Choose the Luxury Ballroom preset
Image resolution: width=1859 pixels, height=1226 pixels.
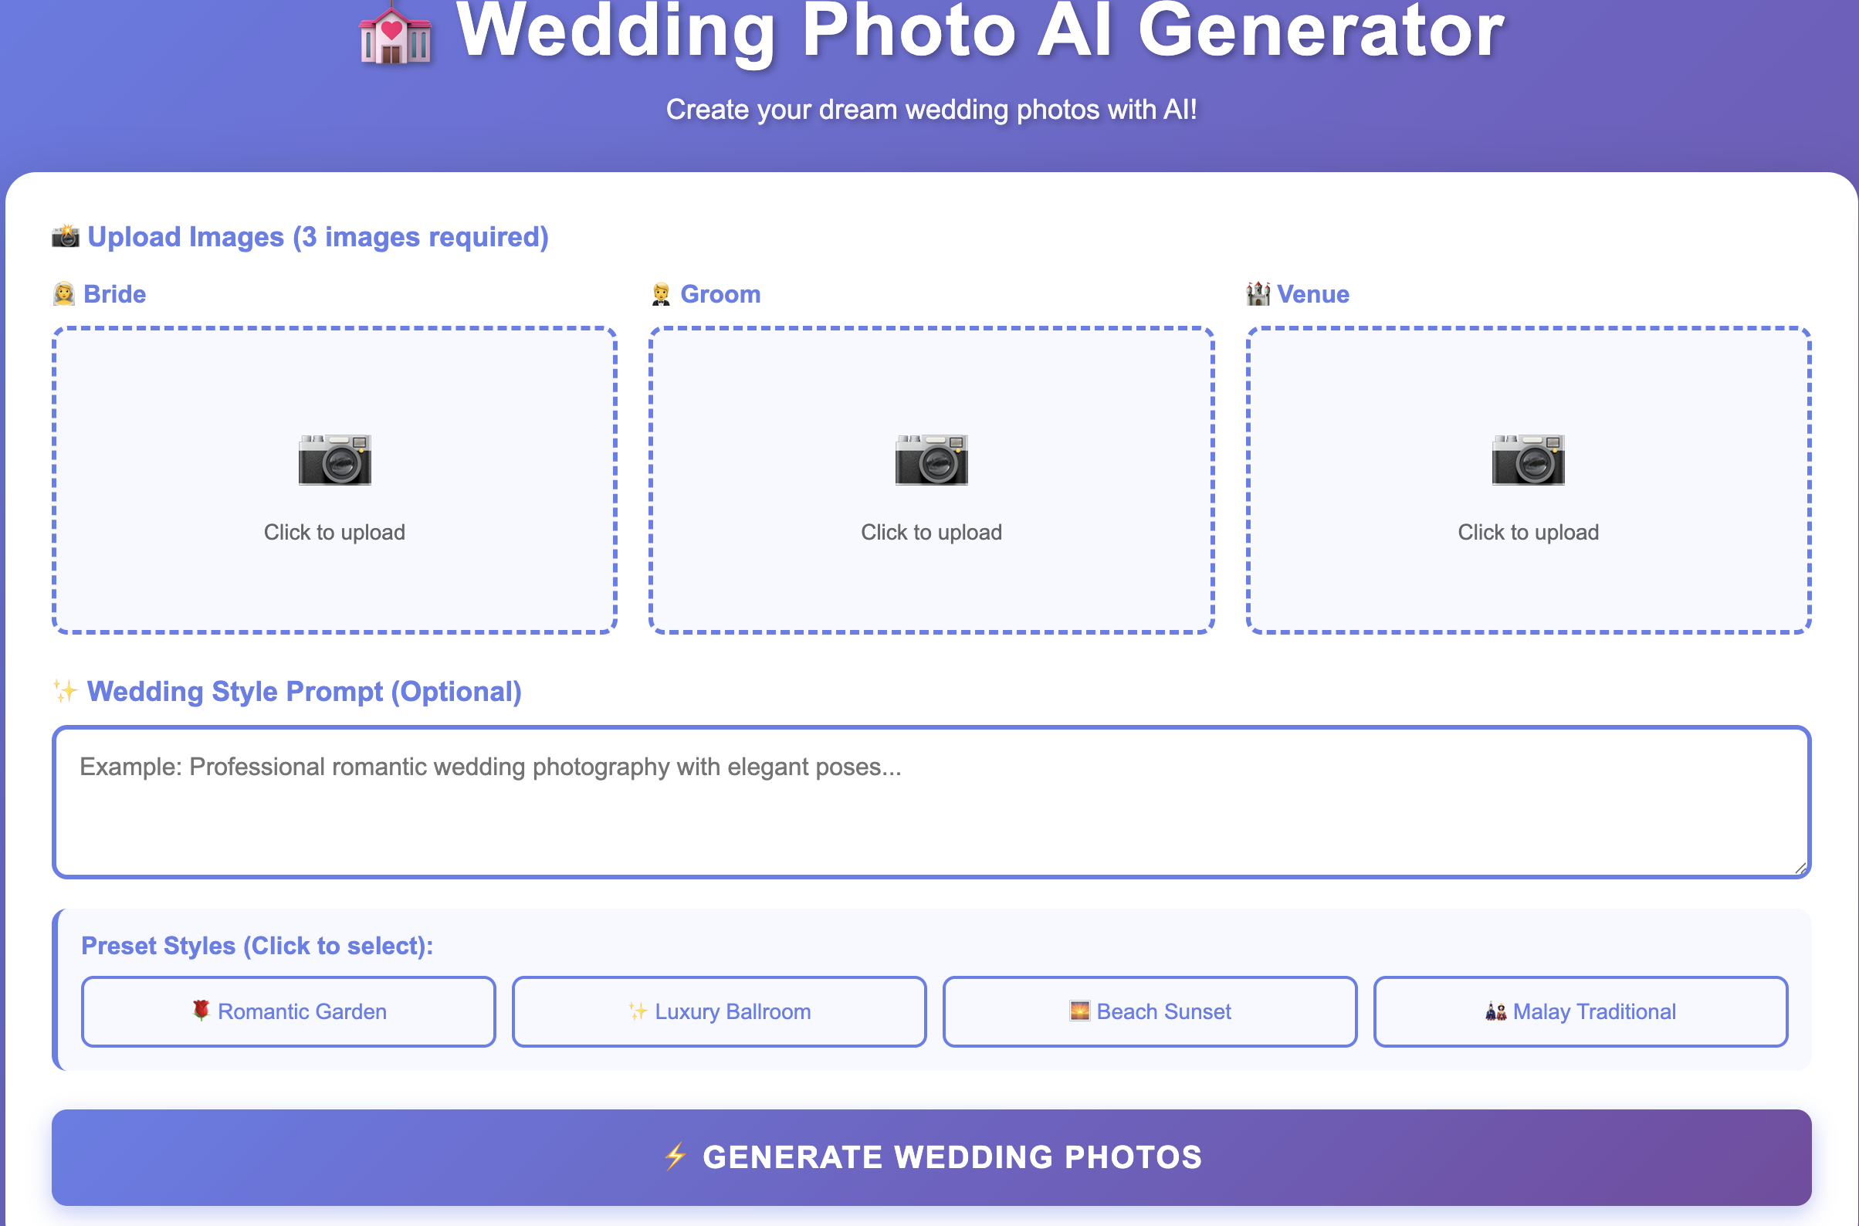pos(720,1011)
